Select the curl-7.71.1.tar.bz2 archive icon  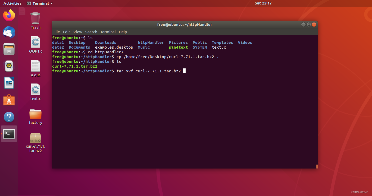pyautogui.click(x=35, y=138)
